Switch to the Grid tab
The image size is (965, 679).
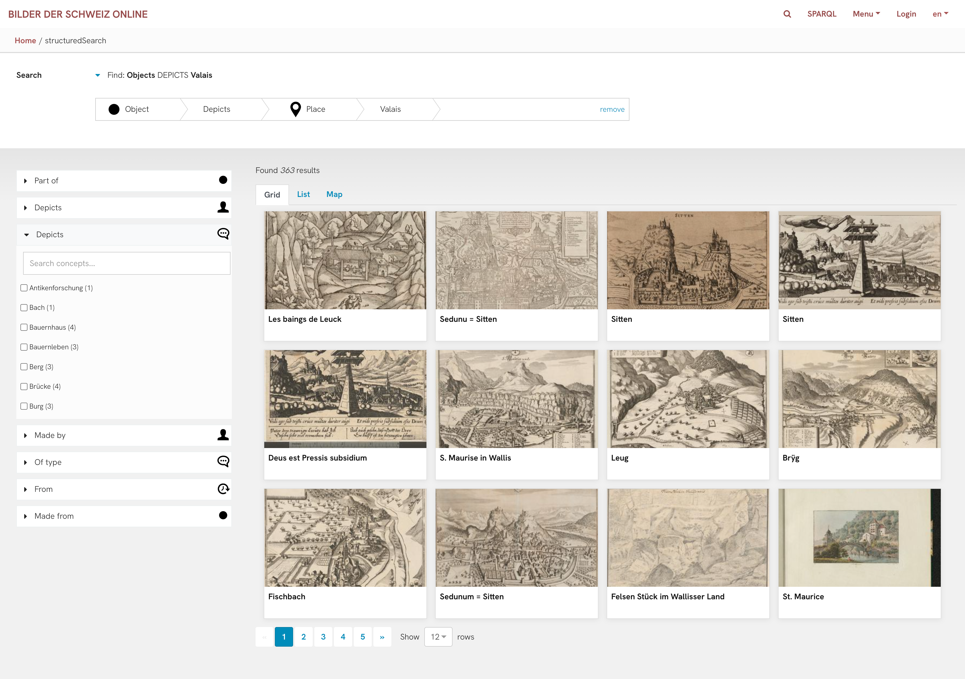[x=272, y=195]
